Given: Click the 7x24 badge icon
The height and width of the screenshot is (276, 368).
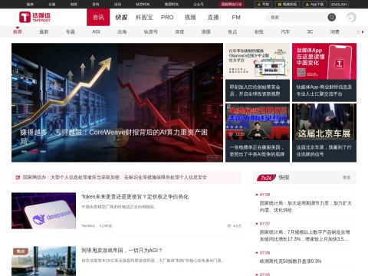Looking at the screenshot, I should [x=266, y=178].
